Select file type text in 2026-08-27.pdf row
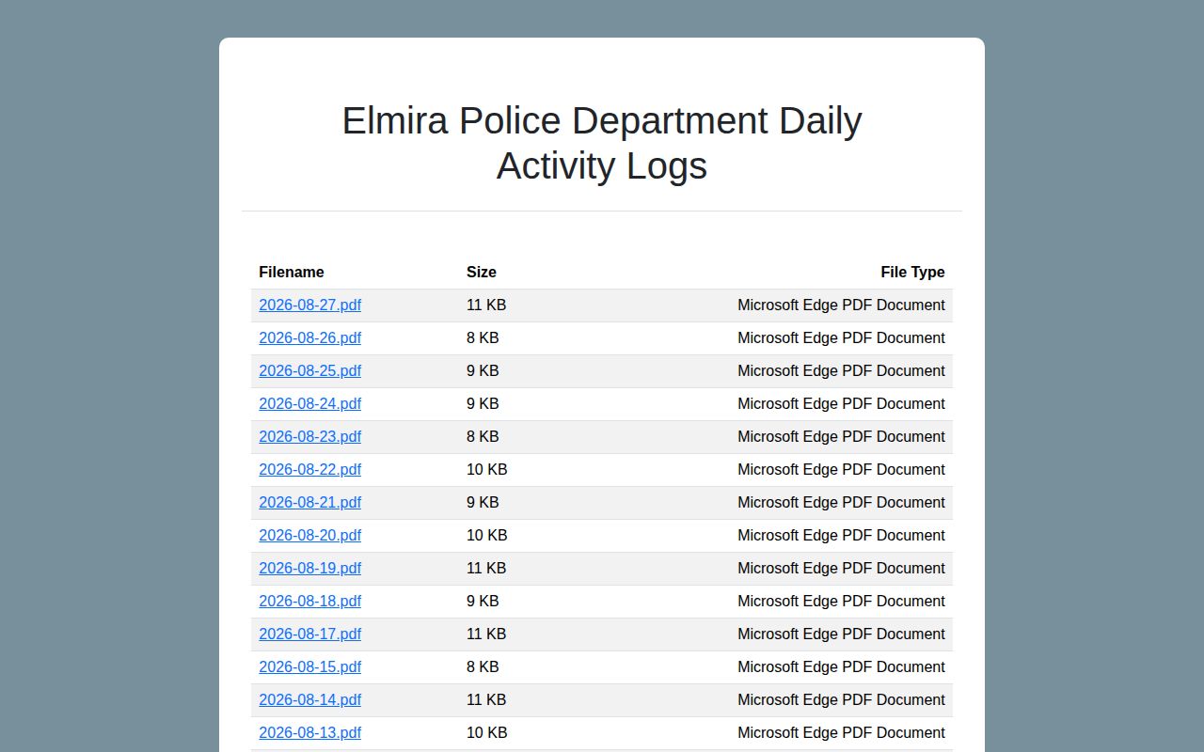 pyautogui.click(x=841, y=305)
